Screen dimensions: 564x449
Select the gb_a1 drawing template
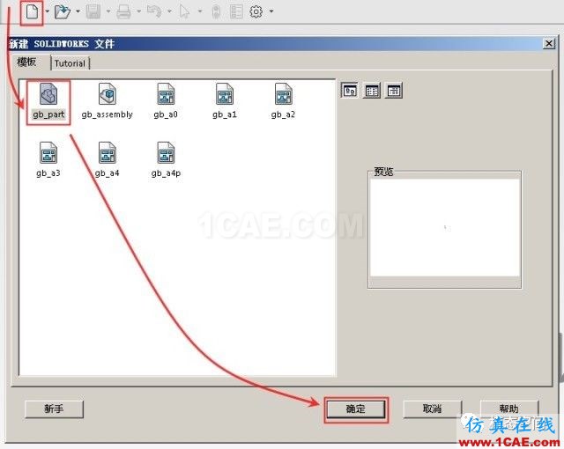(x=225, y=101)
